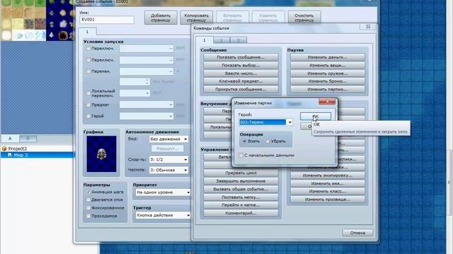The width and height of the screenshot is (453, 254).
Task: Click the event name field EV001
Action: click(107, 20)
